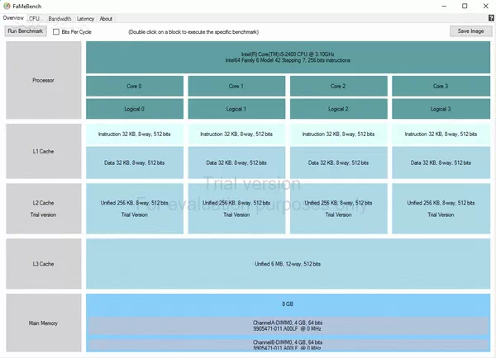Enable the Bits Per Cycle checkbox
496x358 pixels.
point(56,31)
